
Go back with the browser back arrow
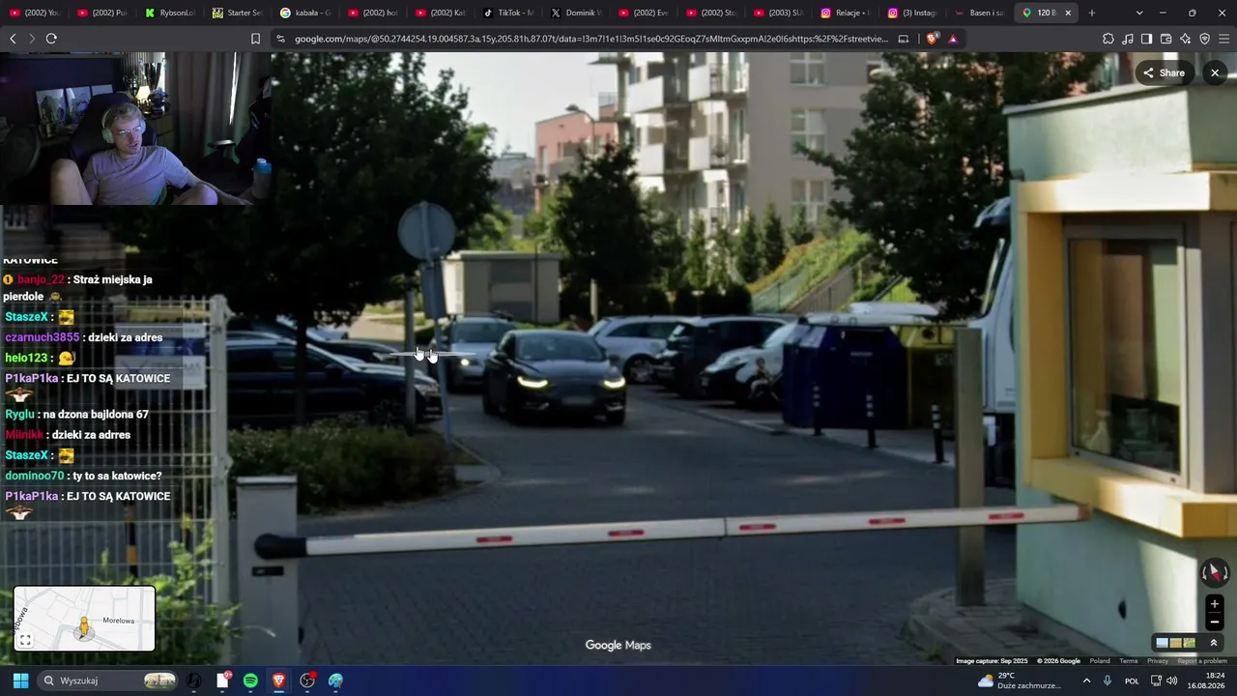click(13, 39)
